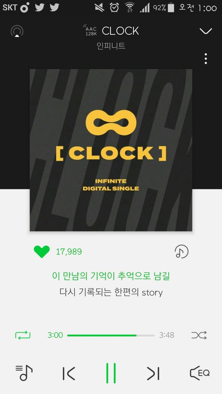This screenshot has height=394, width=222.
Task: Pause the playing song
Action: coord(111,373)
